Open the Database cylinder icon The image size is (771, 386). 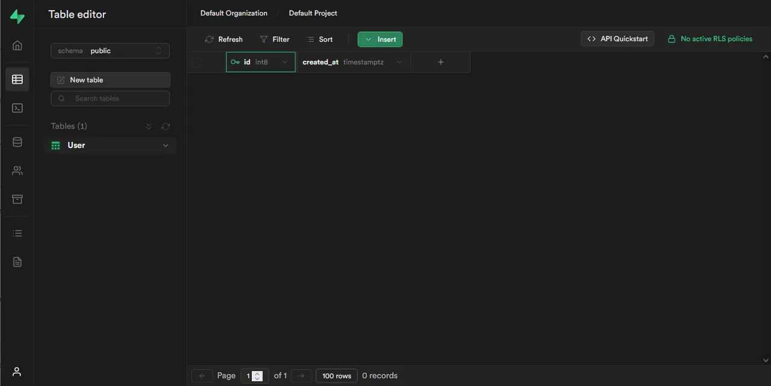coord(17,142)
